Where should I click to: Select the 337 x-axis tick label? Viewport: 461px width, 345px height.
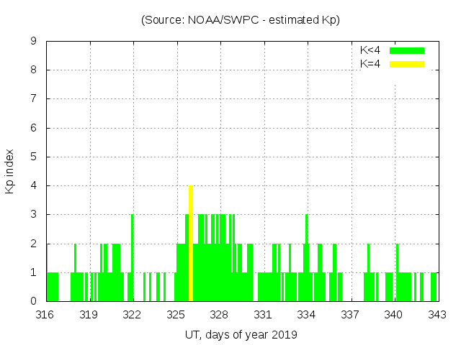coord(350,315)
